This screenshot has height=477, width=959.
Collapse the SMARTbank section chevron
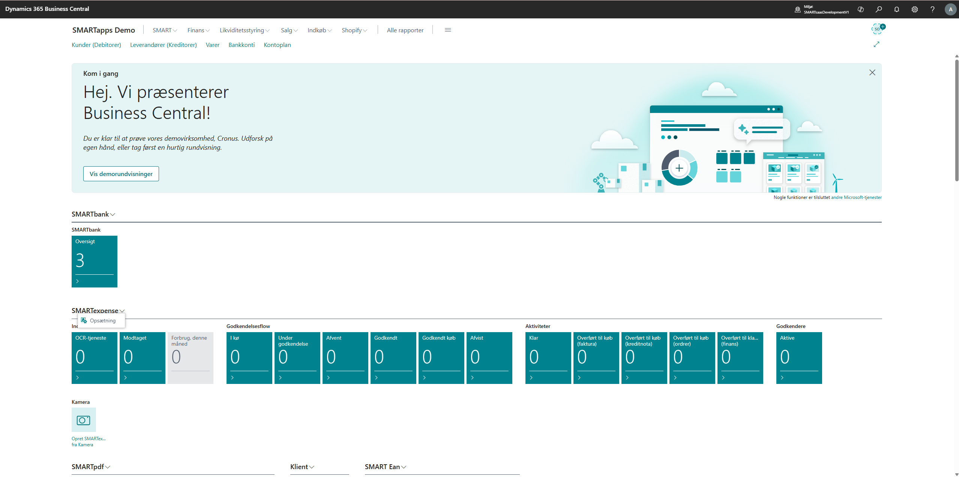[x=113, y=214]
